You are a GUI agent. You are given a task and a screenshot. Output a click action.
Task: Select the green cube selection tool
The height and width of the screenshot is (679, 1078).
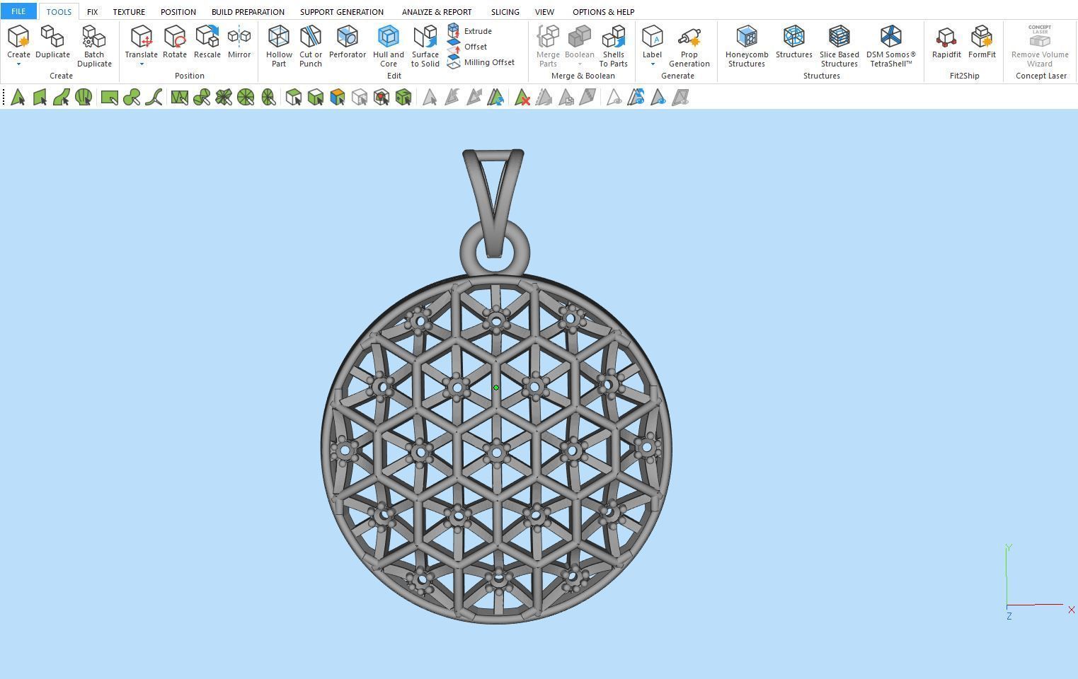click(315, 98)
